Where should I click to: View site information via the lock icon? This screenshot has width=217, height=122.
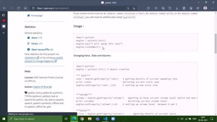[33, 8]
